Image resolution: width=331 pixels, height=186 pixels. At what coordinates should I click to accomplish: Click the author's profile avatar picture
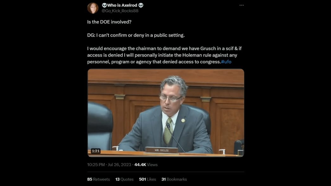(93, 8)
